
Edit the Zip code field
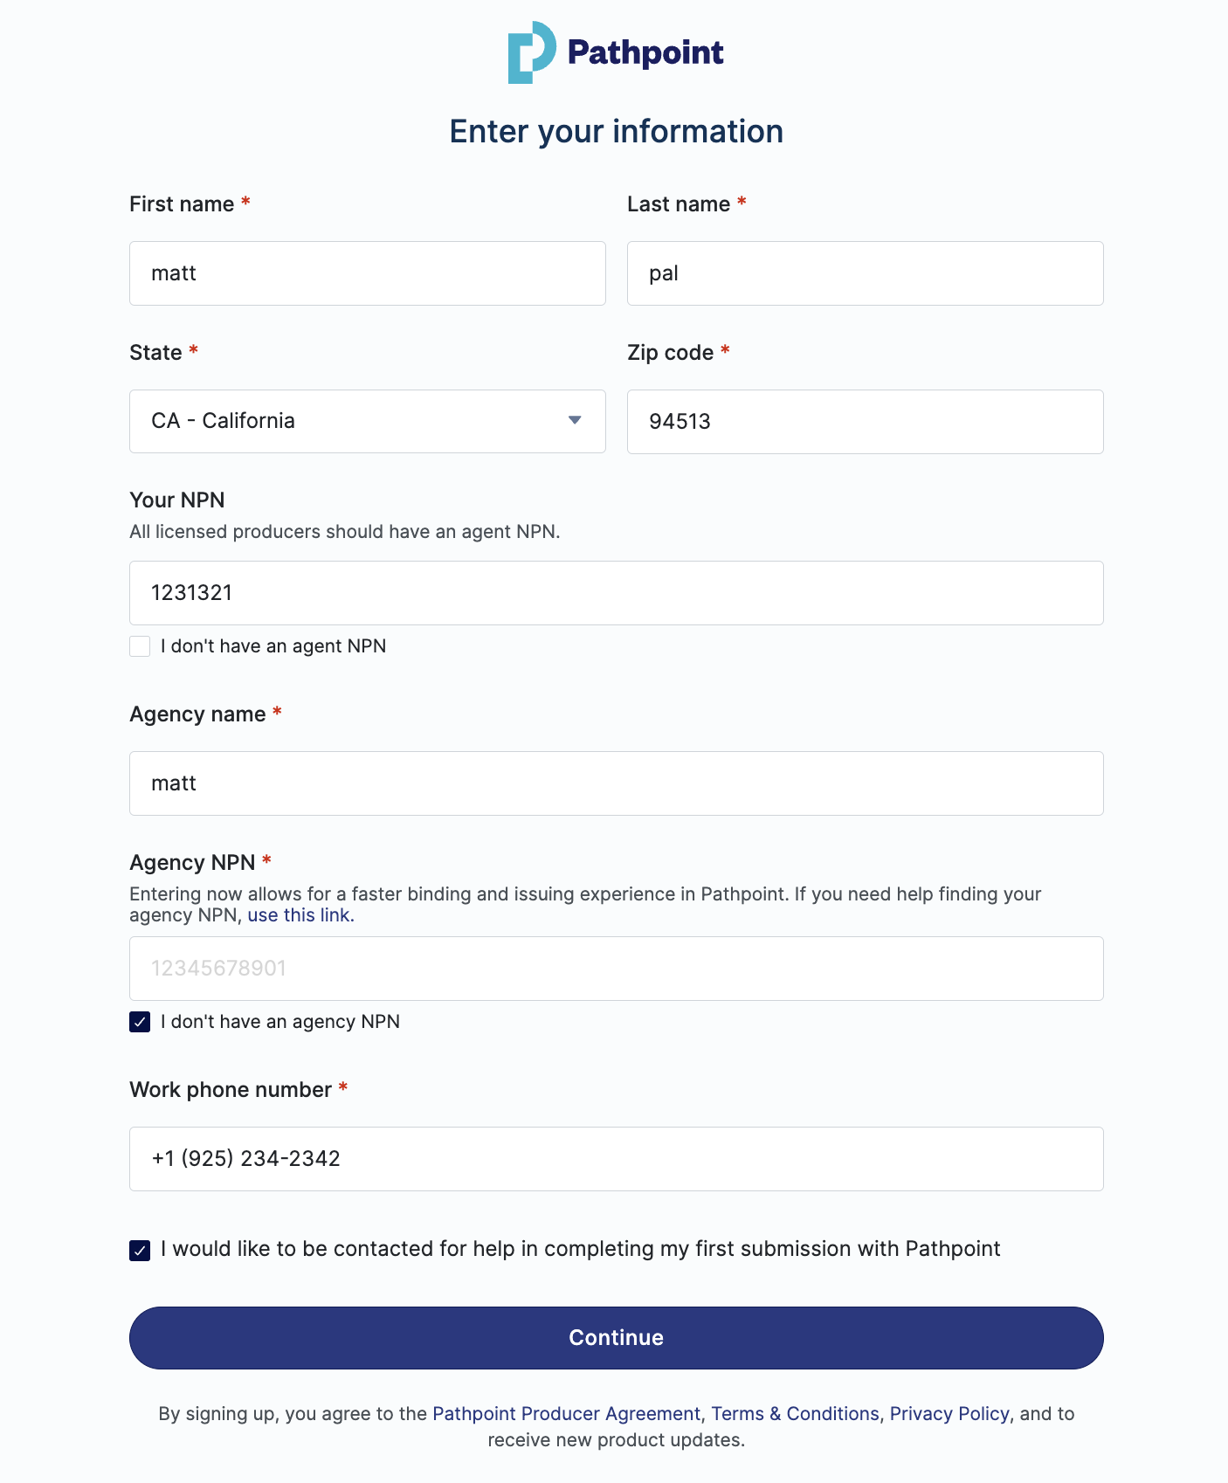click(865, 422)
